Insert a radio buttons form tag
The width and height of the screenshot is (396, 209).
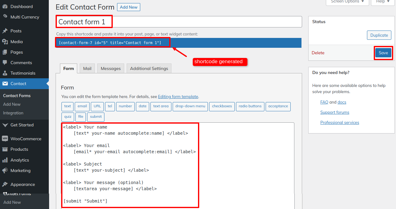click(x=250, y=106)
